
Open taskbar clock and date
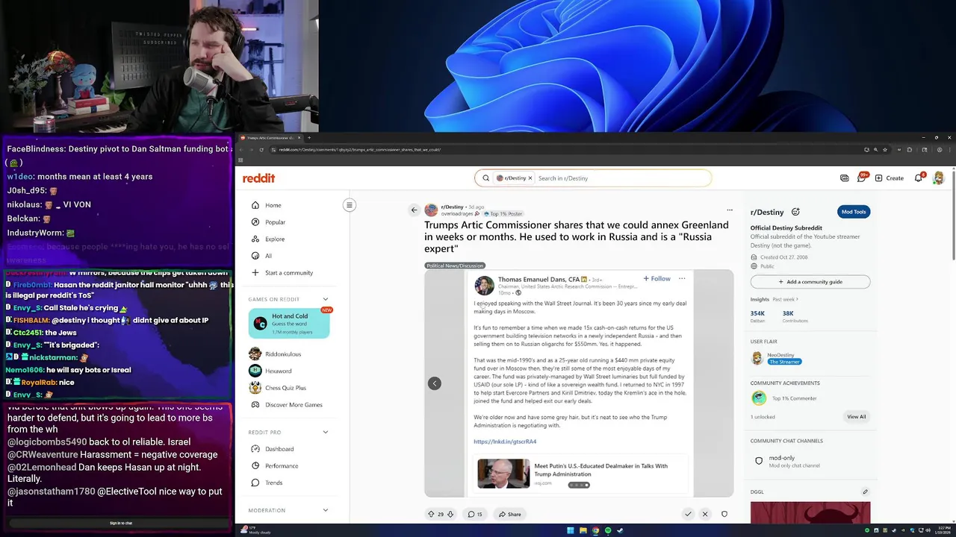click(941, 530)
